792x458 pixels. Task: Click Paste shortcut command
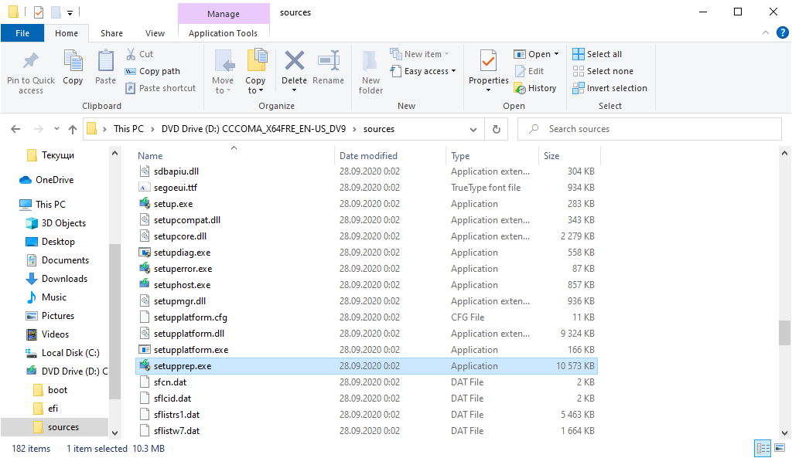tap(161, 88)
